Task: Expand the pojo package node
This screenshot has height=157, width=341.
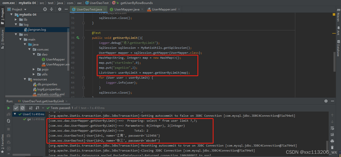Action: click(34, 69)
